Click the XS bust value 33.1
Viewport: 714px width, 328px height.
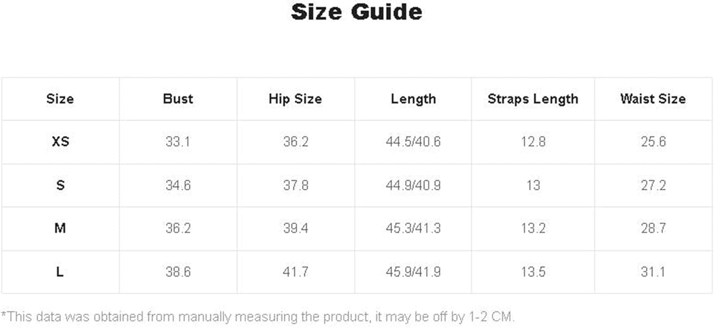tap(178, 142)
